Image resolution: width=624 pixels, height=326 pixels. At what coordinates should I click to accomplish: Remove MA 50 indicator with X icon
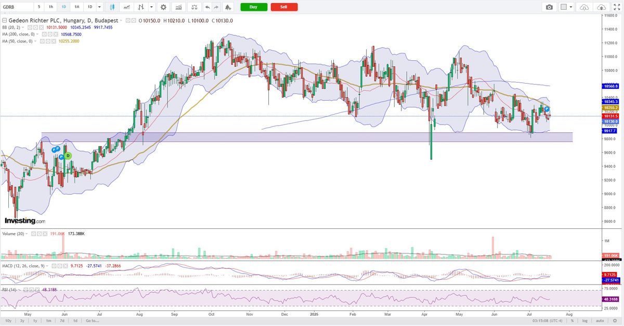(x=54, y=41)
